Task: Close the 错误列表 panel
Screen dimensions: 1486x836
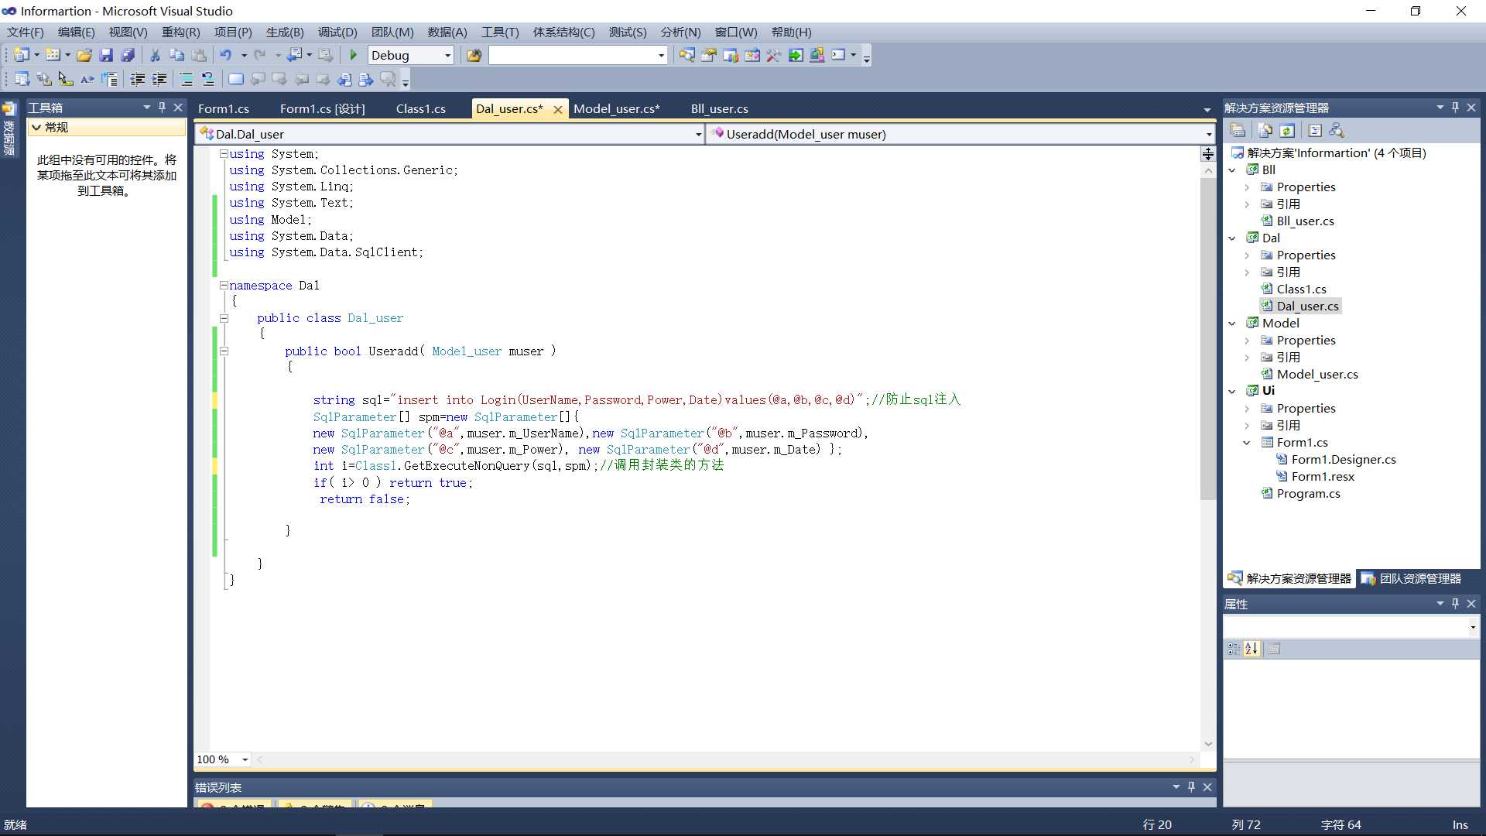Action: point(1207,787)
